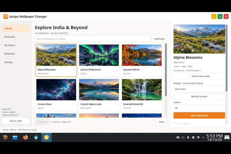This screenshot has height=154, width=231.
Task: Select the Aurora Reflections thumbnail
Action: [x=99, y=55]
